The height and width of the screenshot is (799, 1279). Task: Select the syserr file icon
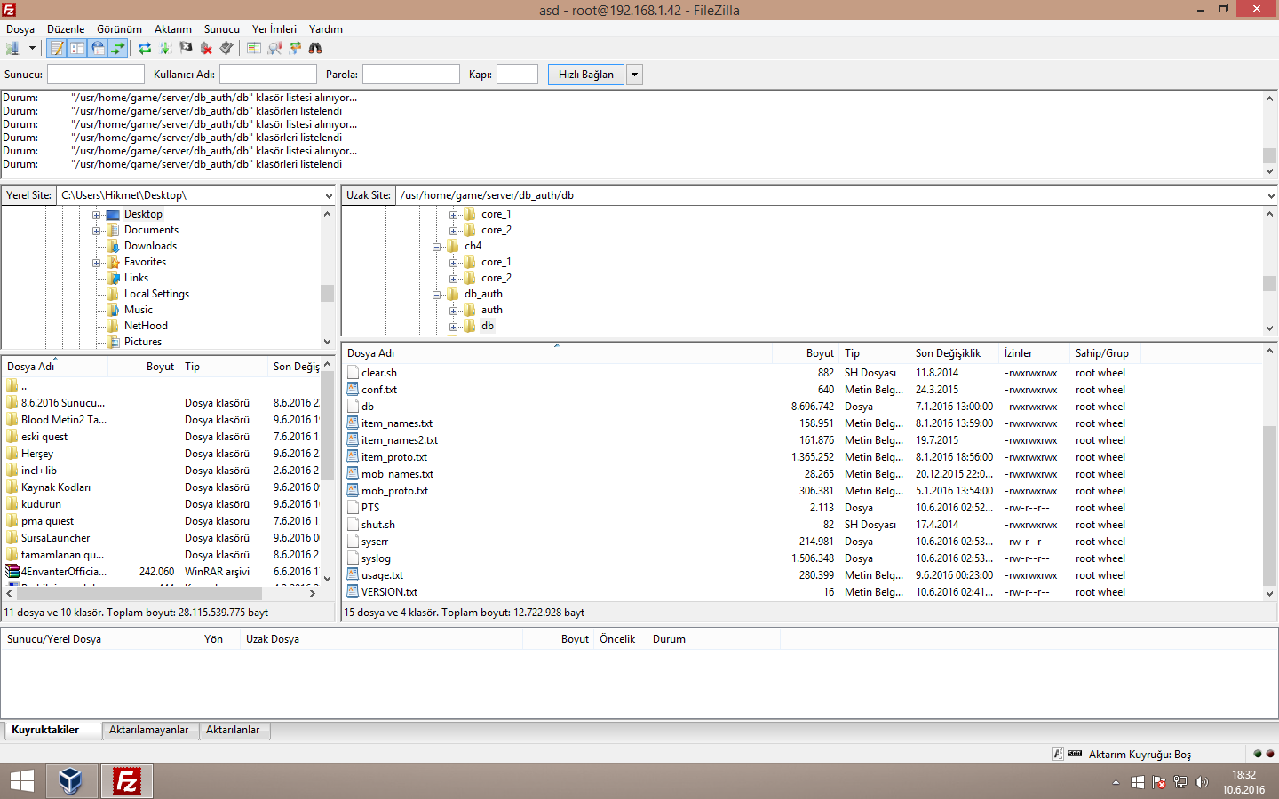tap(354, 542)
